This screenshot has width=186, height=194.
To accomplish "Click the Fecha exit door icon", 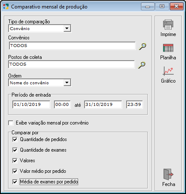I will [x=168, y=174].
